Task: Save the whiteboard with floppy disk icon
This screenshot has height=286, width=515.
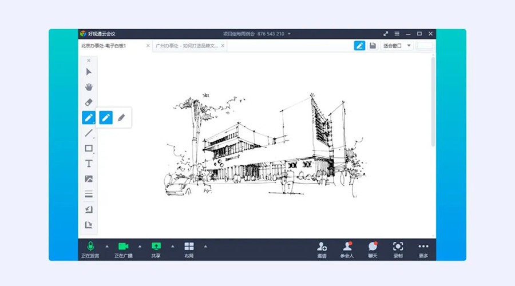Action: click(x=373, y=46)
